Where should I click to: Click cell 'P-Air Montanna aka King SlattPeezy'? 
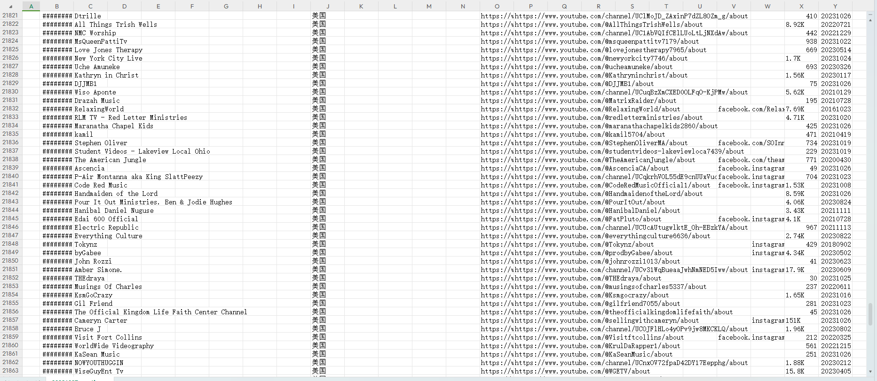[139, 177]
